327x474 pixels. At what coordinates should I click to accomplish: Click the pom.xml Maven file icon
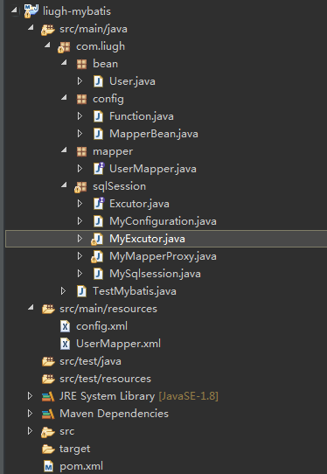tap(48, 466)
